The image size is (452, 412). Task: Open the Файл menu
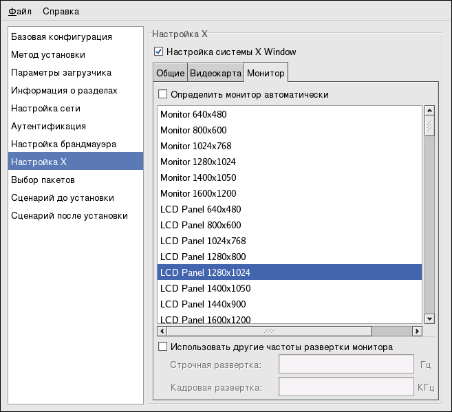(x=20, y=11)
